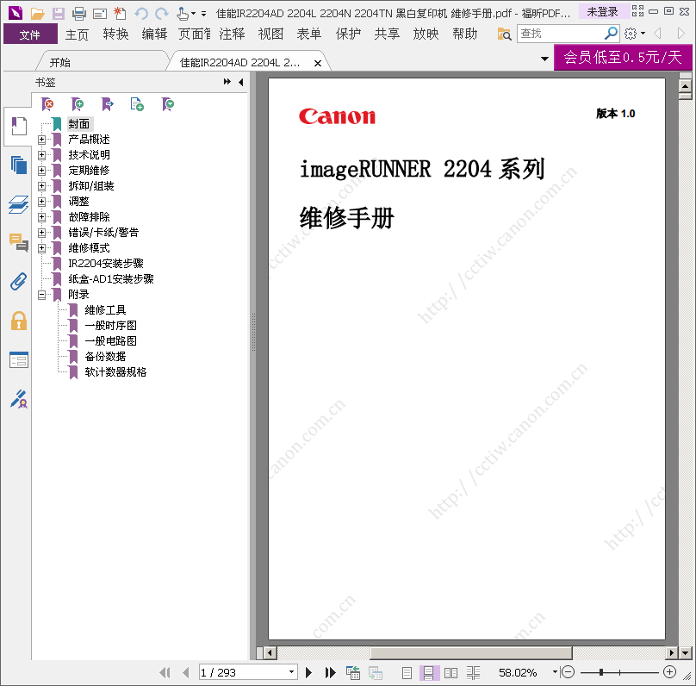Click the bookmark with arrow icon

pos(107,104)
